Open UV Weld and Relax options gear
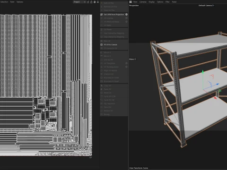The height and width of the screenshot is (170, 227). [x=126, y=22]
